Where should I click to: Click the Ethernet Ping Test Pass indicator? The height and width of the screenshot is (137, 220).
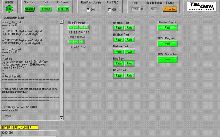coord(168,28)
